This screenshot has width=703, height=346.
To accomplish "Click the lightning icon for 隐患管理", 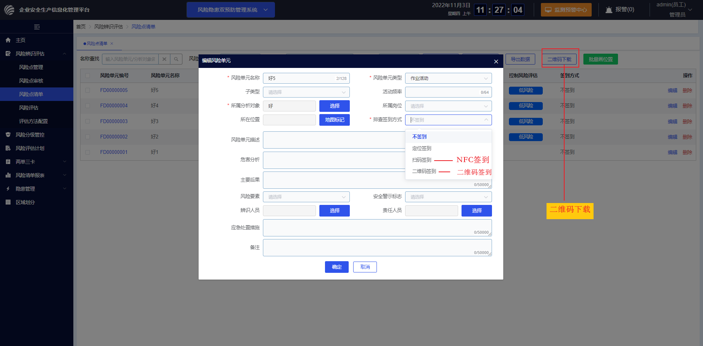I will 8,189.
